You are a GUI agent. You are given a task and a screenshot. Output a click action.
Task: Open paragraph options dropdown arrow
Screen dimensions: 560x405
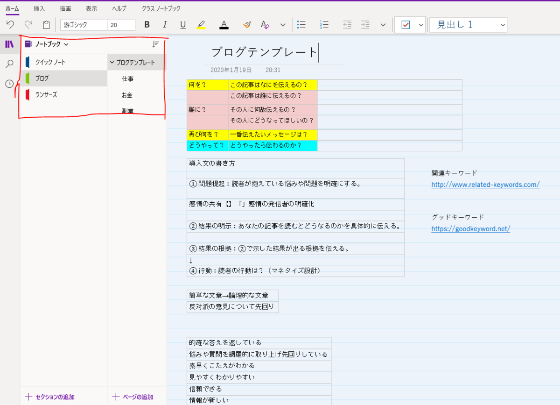click(x=383, y=25)
